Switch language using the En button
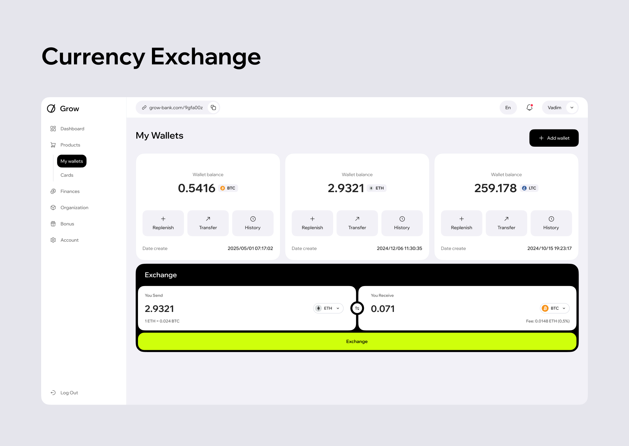Viewport: 629px width, 446px height. (x=508, y=108)
